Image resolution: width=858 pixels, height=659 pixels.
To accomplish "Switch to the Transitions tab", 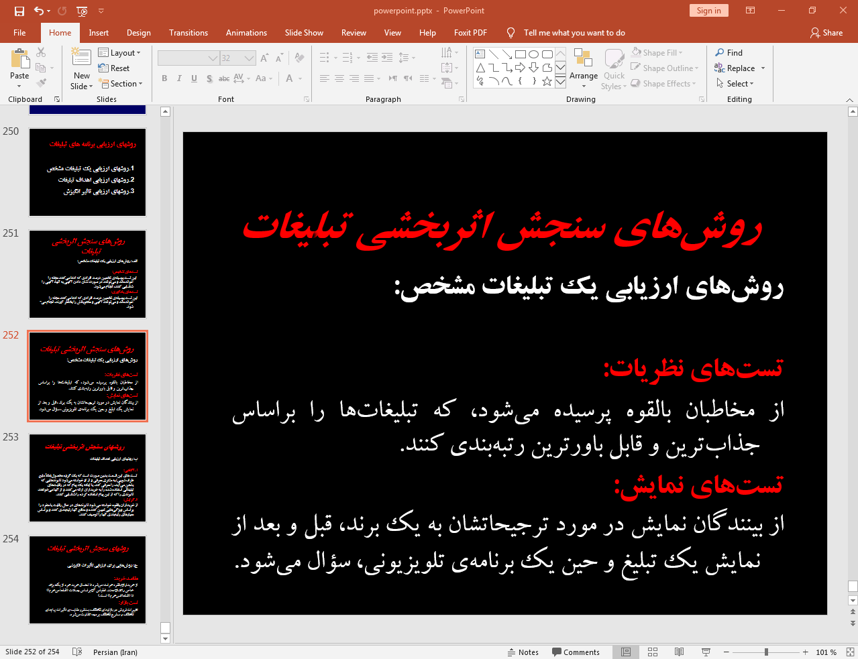I will click(x=189, y=32).
